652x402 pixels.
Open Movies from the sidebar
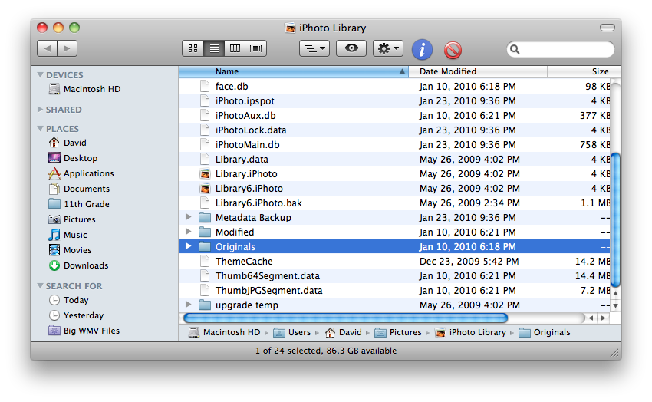(x=70, y=250)
